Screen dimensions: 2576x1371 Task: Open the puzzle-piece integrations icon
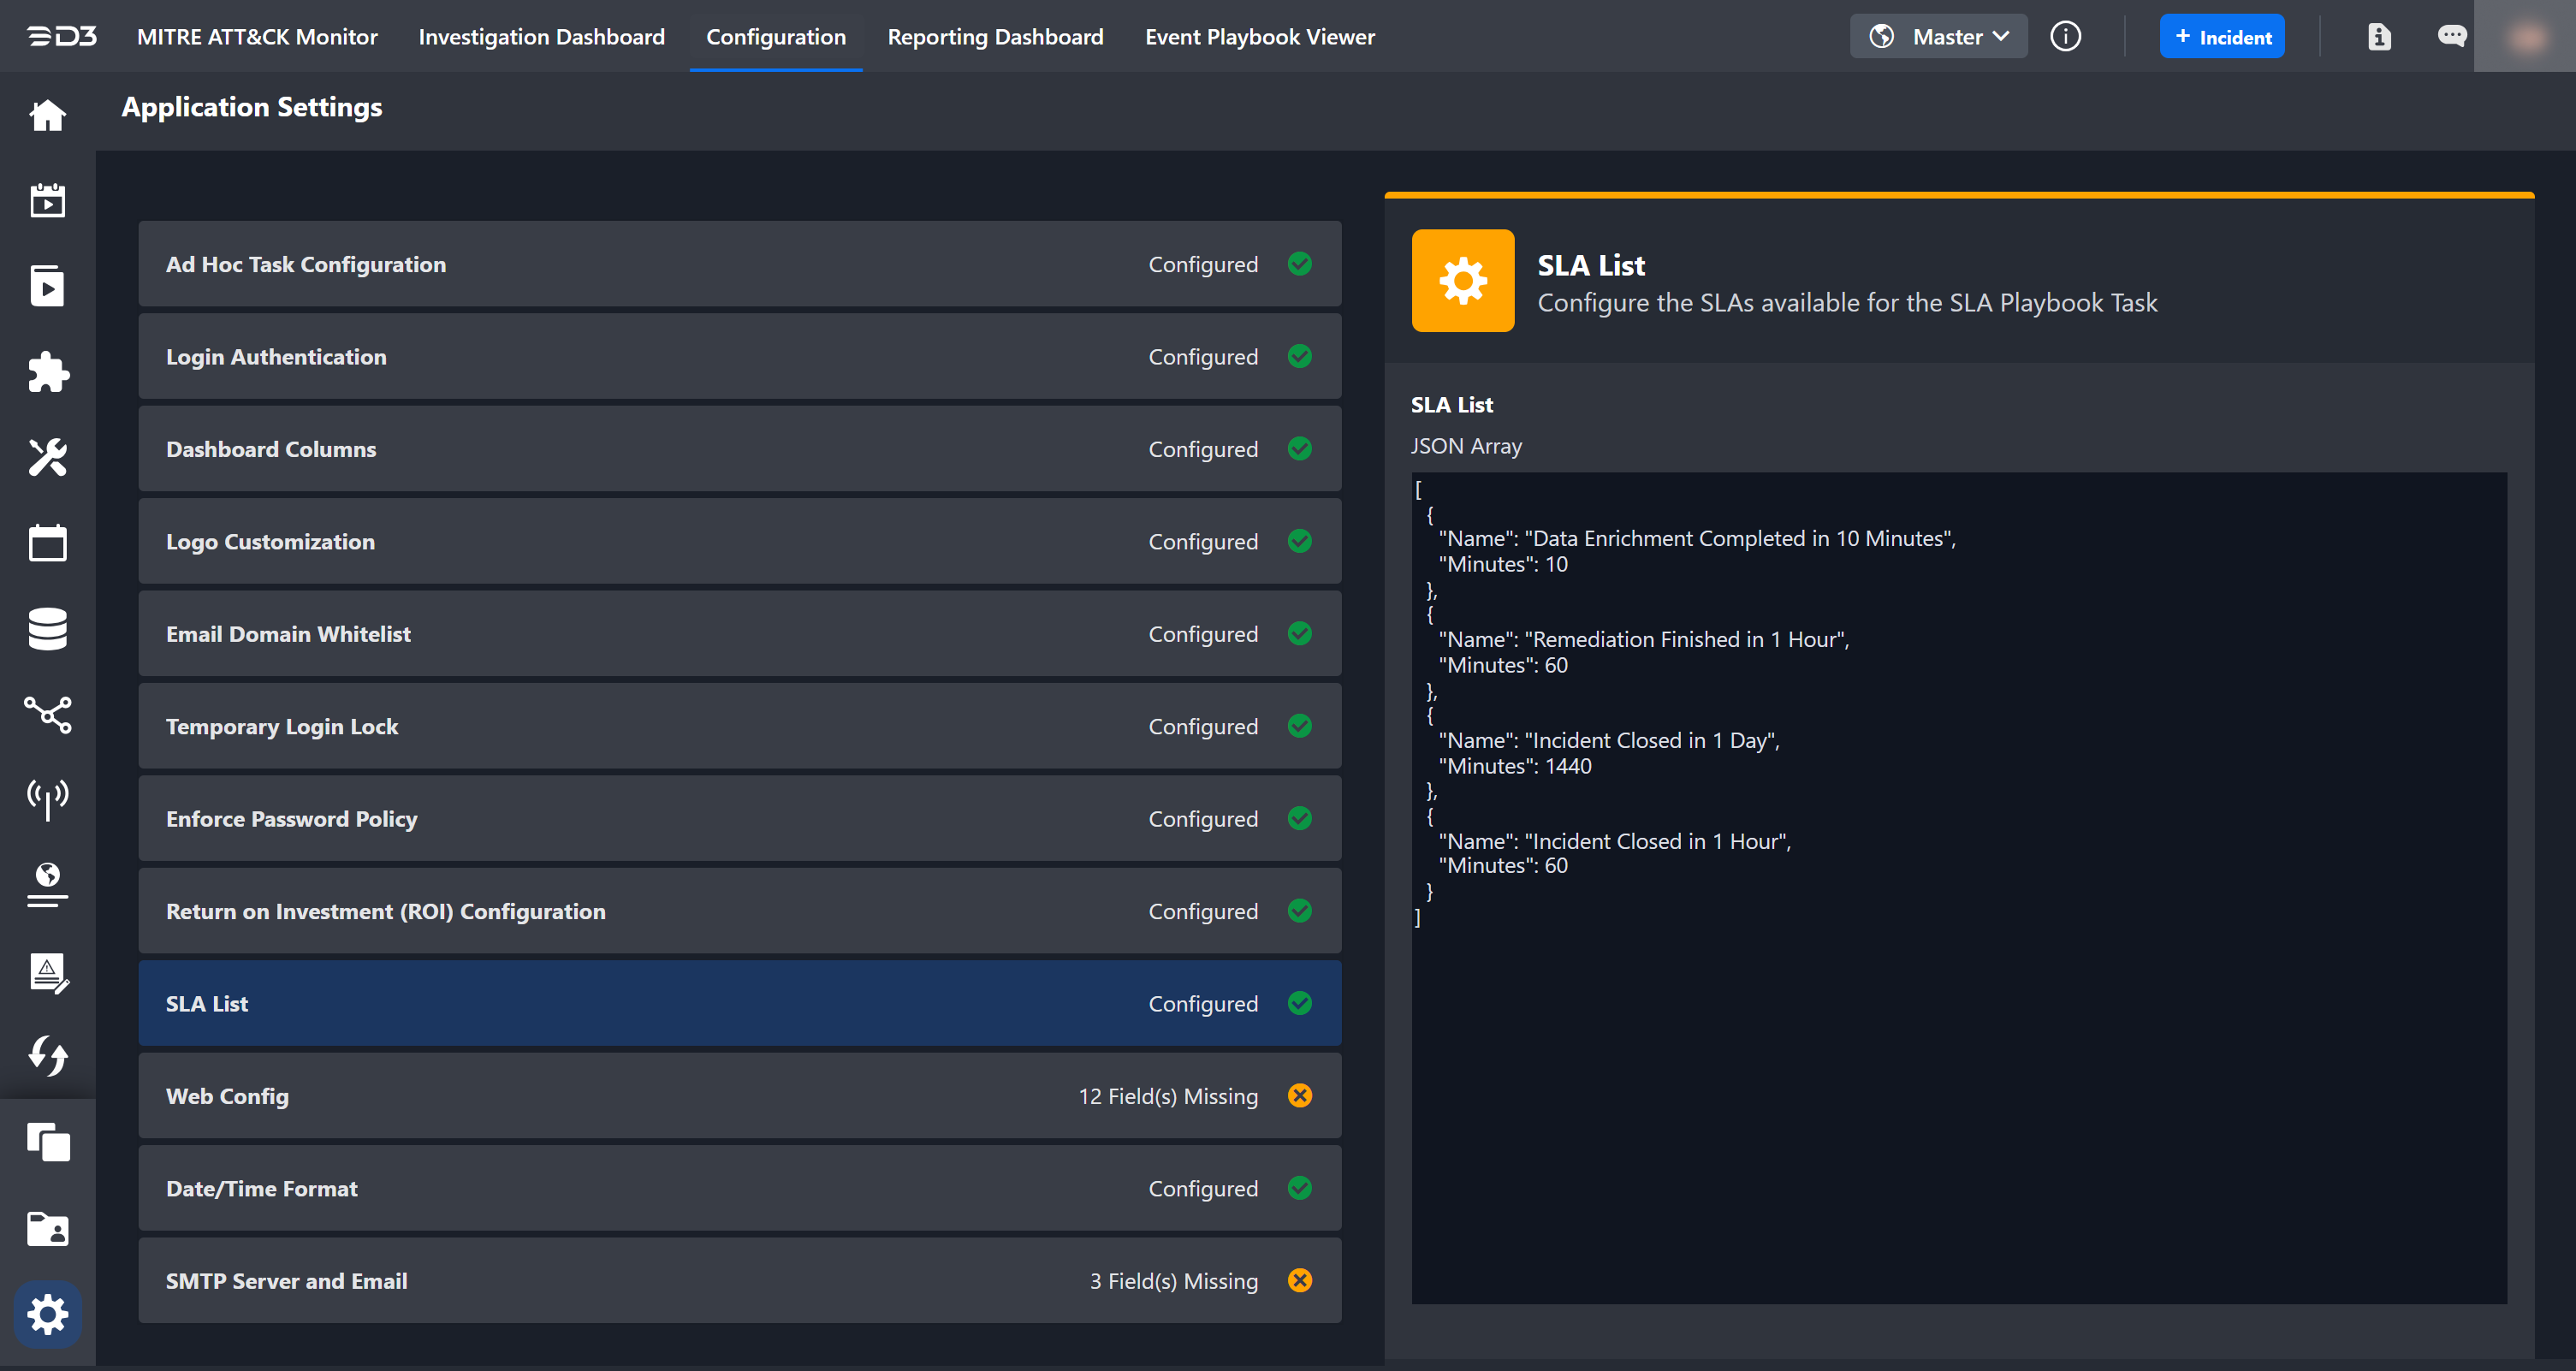pyautogui.click(x=47, y=372)
